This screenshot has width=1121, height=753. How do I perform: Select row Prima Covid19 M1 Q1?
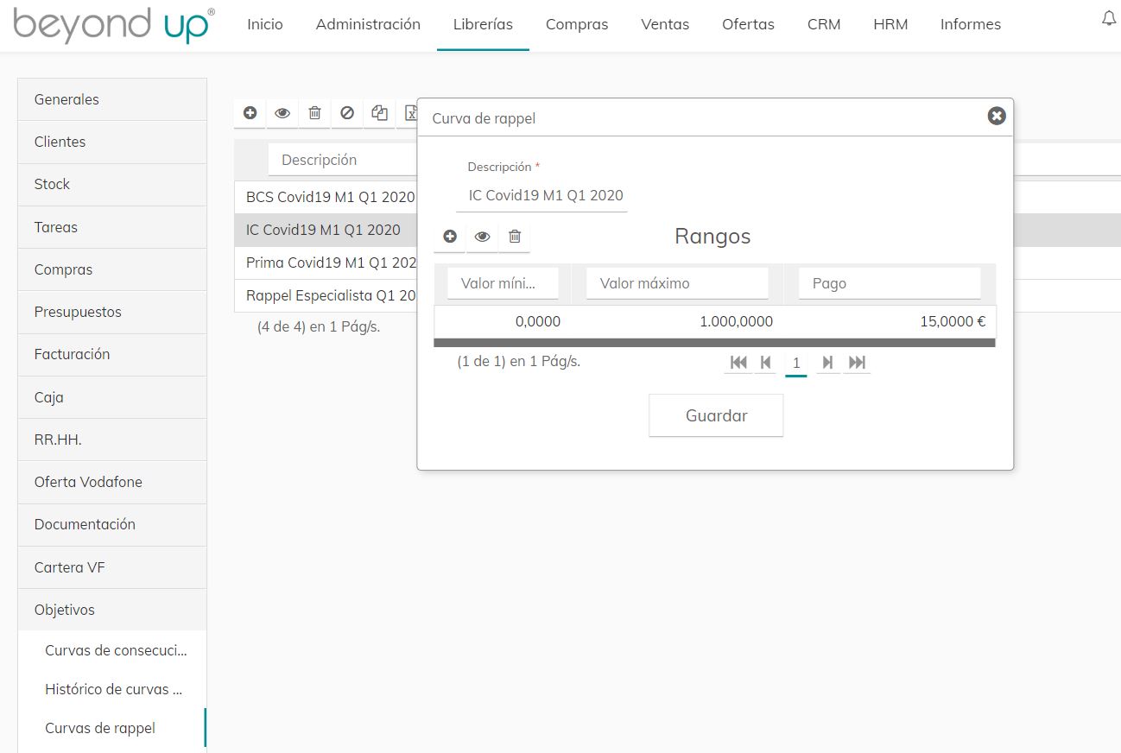(x=326, y=263)
